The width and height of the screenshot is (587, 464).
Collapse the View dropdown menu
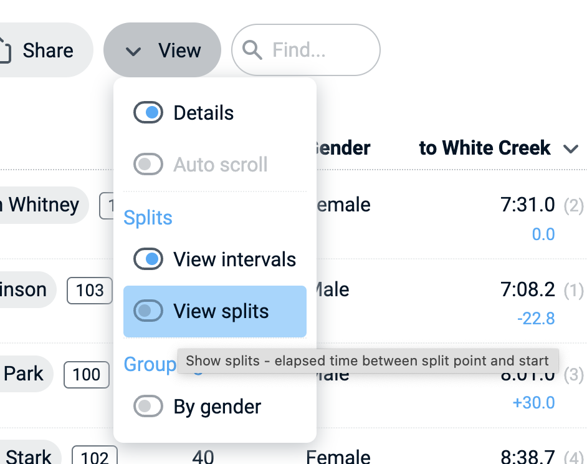162,51
